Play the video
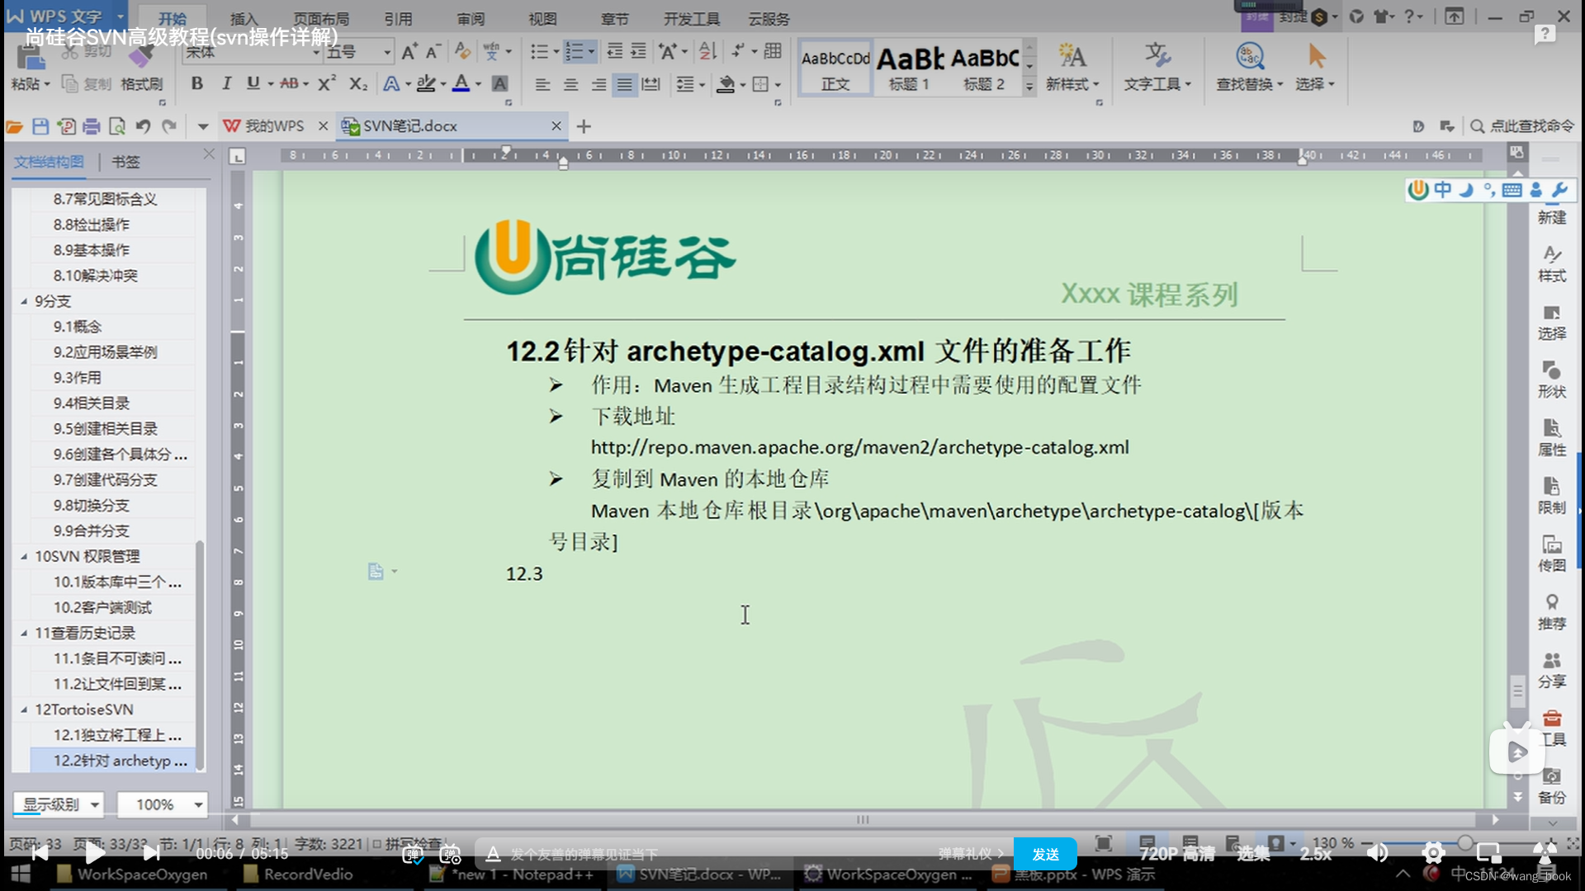 point(95,853)
